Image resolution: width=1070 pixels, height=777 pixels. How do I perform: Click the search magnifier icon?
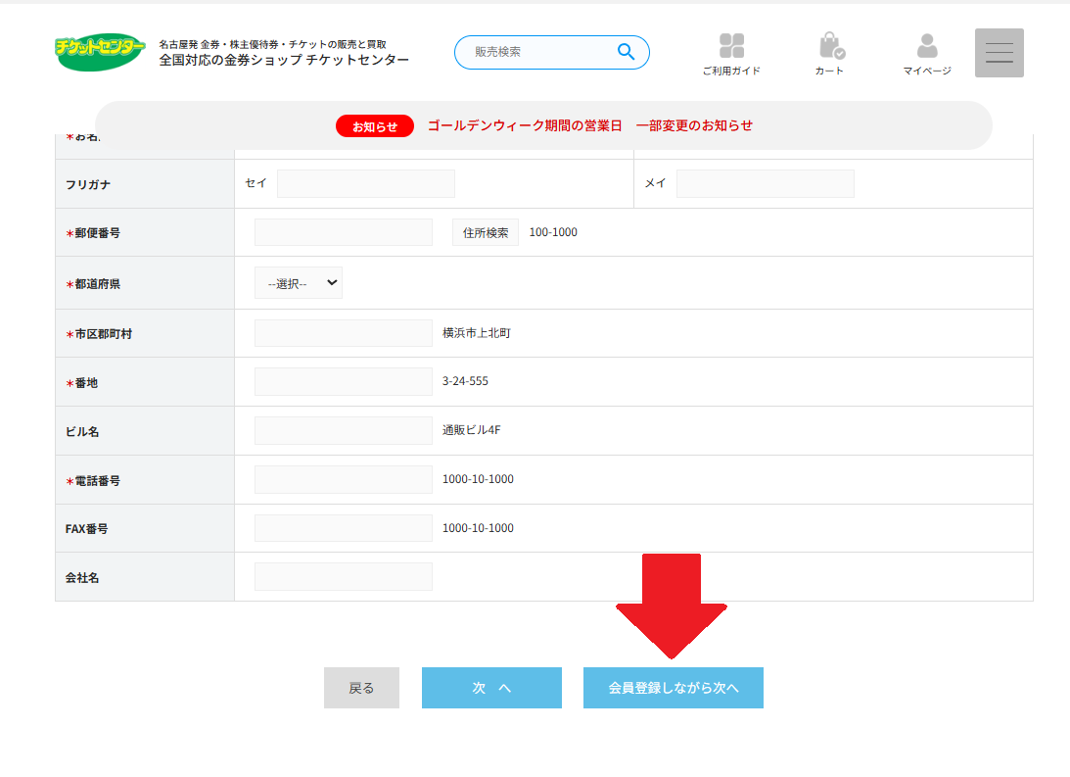point(626,51)
